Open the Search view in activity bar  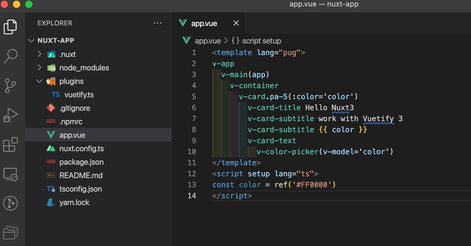pos(11,56)
